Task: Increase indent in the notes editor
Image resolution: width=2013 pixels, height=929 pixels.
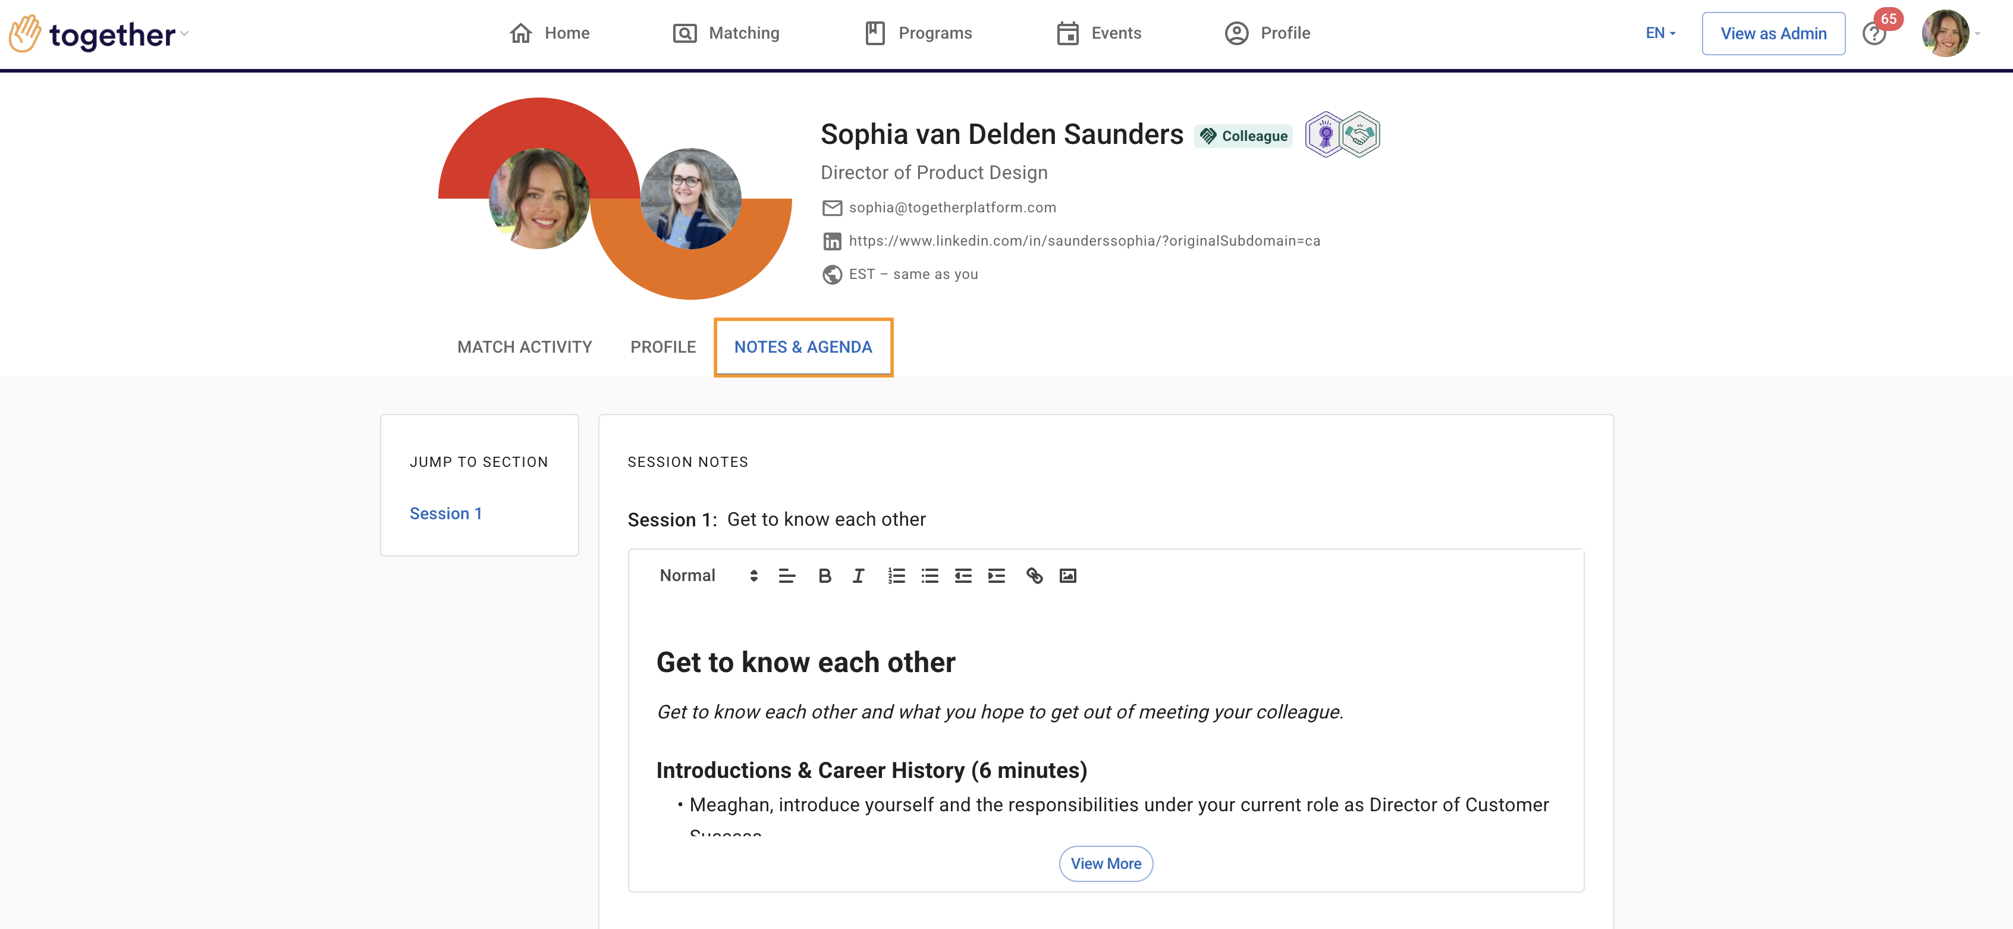Action: pyautogui.click(x=996, y=576)
